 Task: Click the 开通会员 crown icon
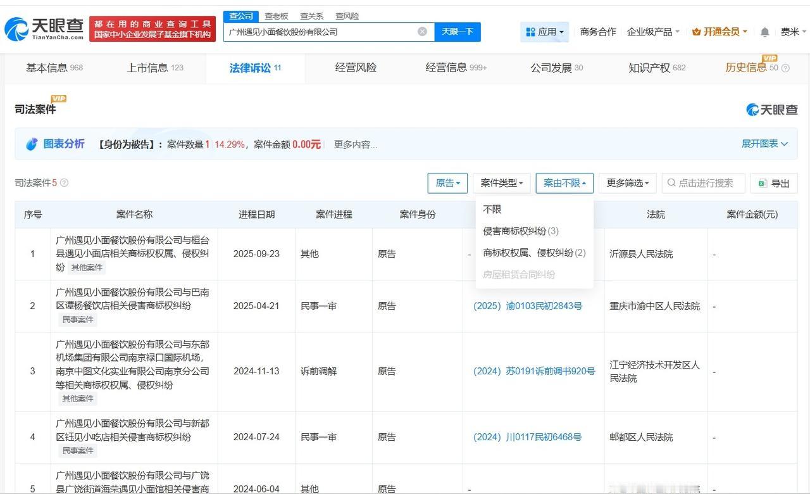[696, 32]
